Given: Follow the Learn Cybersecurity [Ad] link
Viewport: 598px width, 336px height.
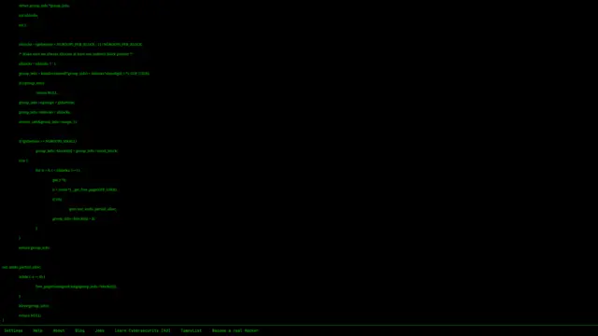Looking at the screenshot, I should tap(142, 330).
